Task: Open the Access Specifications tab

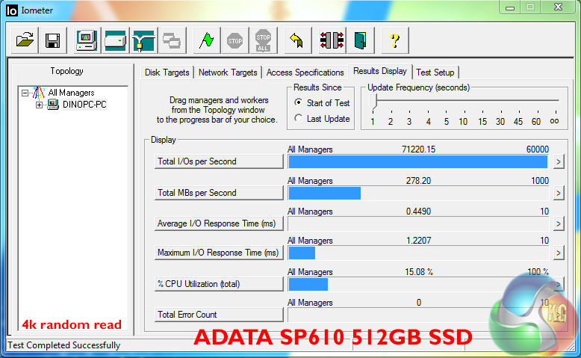Action: click(x=305, y=72)
